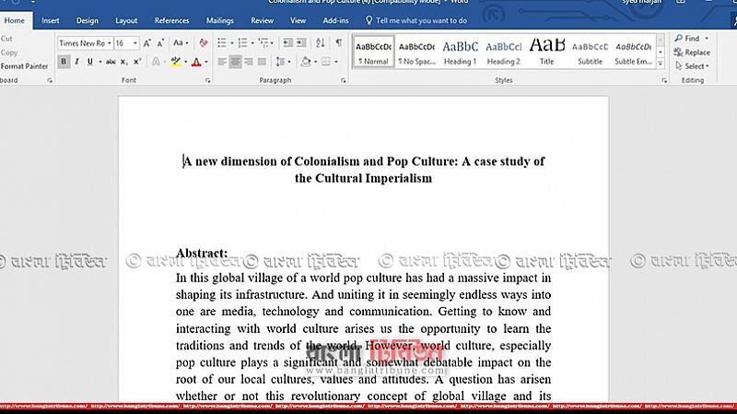The image size is (737, 414).
Task: Click the Sort icon in Paragraph group
Action: click(x=319, y=43)
